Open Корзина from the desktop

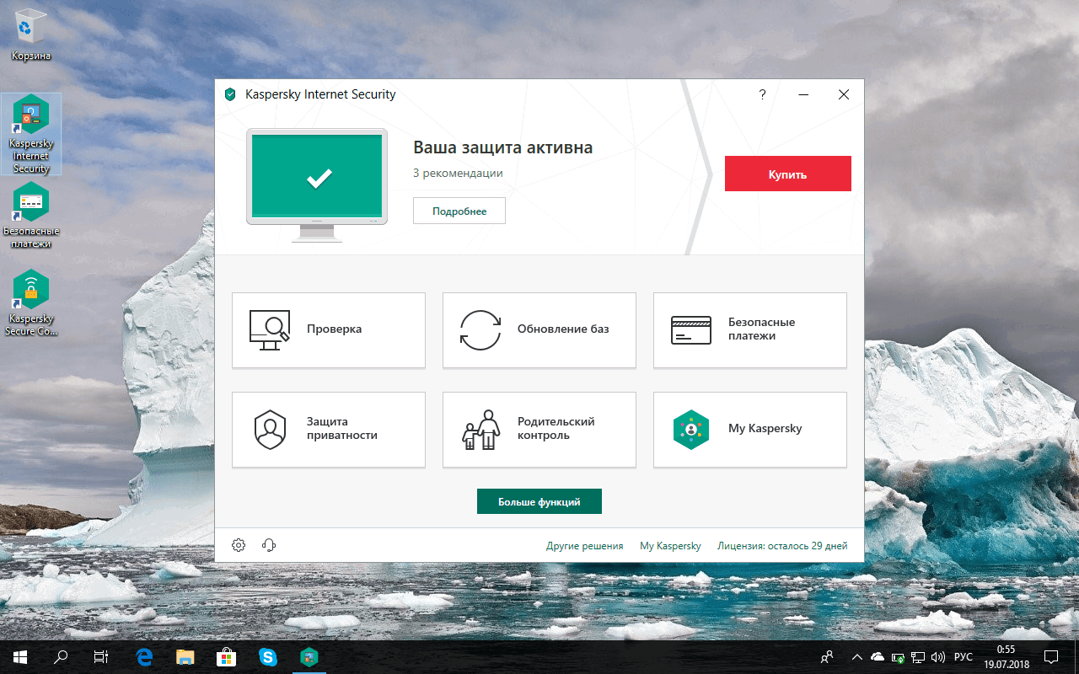[31, 28]
